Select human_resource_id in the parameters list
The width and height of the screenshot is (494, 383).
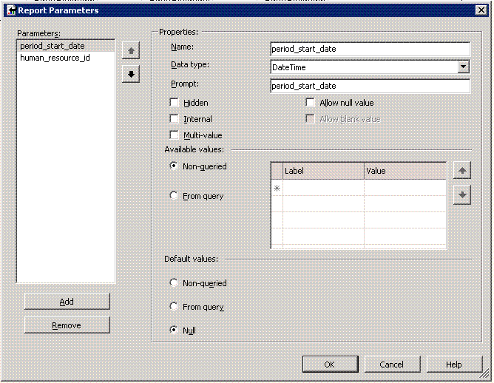coord(55,58)
